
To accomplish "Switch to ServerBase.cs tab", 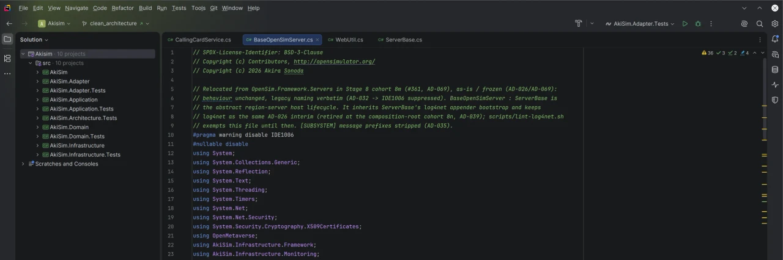I will coord(399,40).
